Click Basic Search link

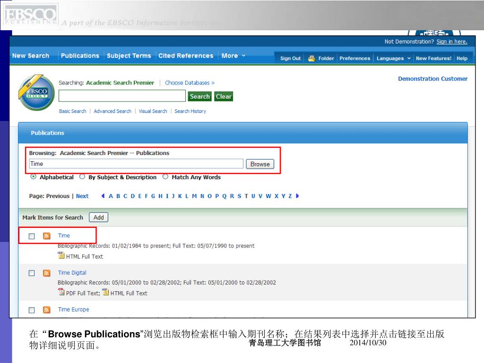click(x=72, y=111)
